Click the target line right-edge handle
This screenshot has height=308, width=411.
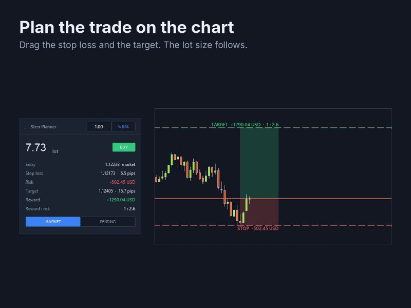click(391, 128)
